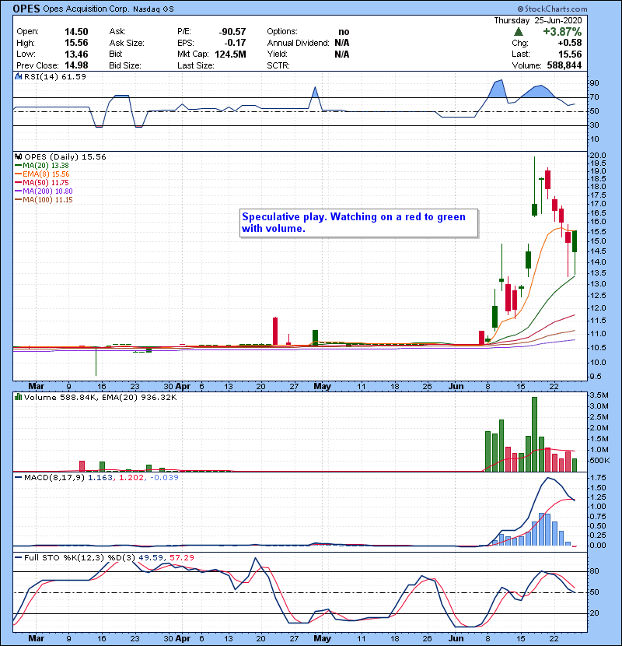Click the Jun label on price axis
The image size is (622, 646).
tap(456, 387)
